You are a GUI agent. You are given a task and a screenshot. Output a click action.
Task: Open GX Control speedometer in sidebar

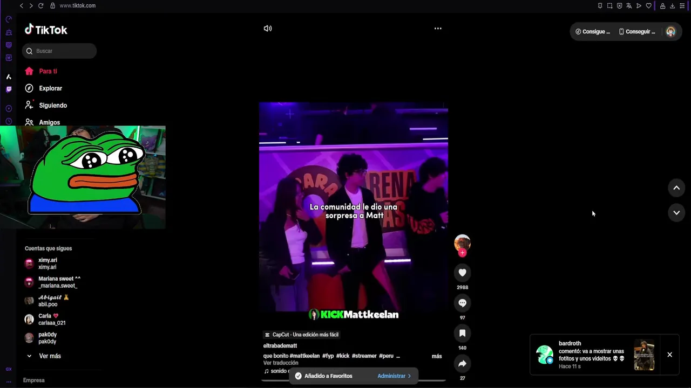[9, 19]
